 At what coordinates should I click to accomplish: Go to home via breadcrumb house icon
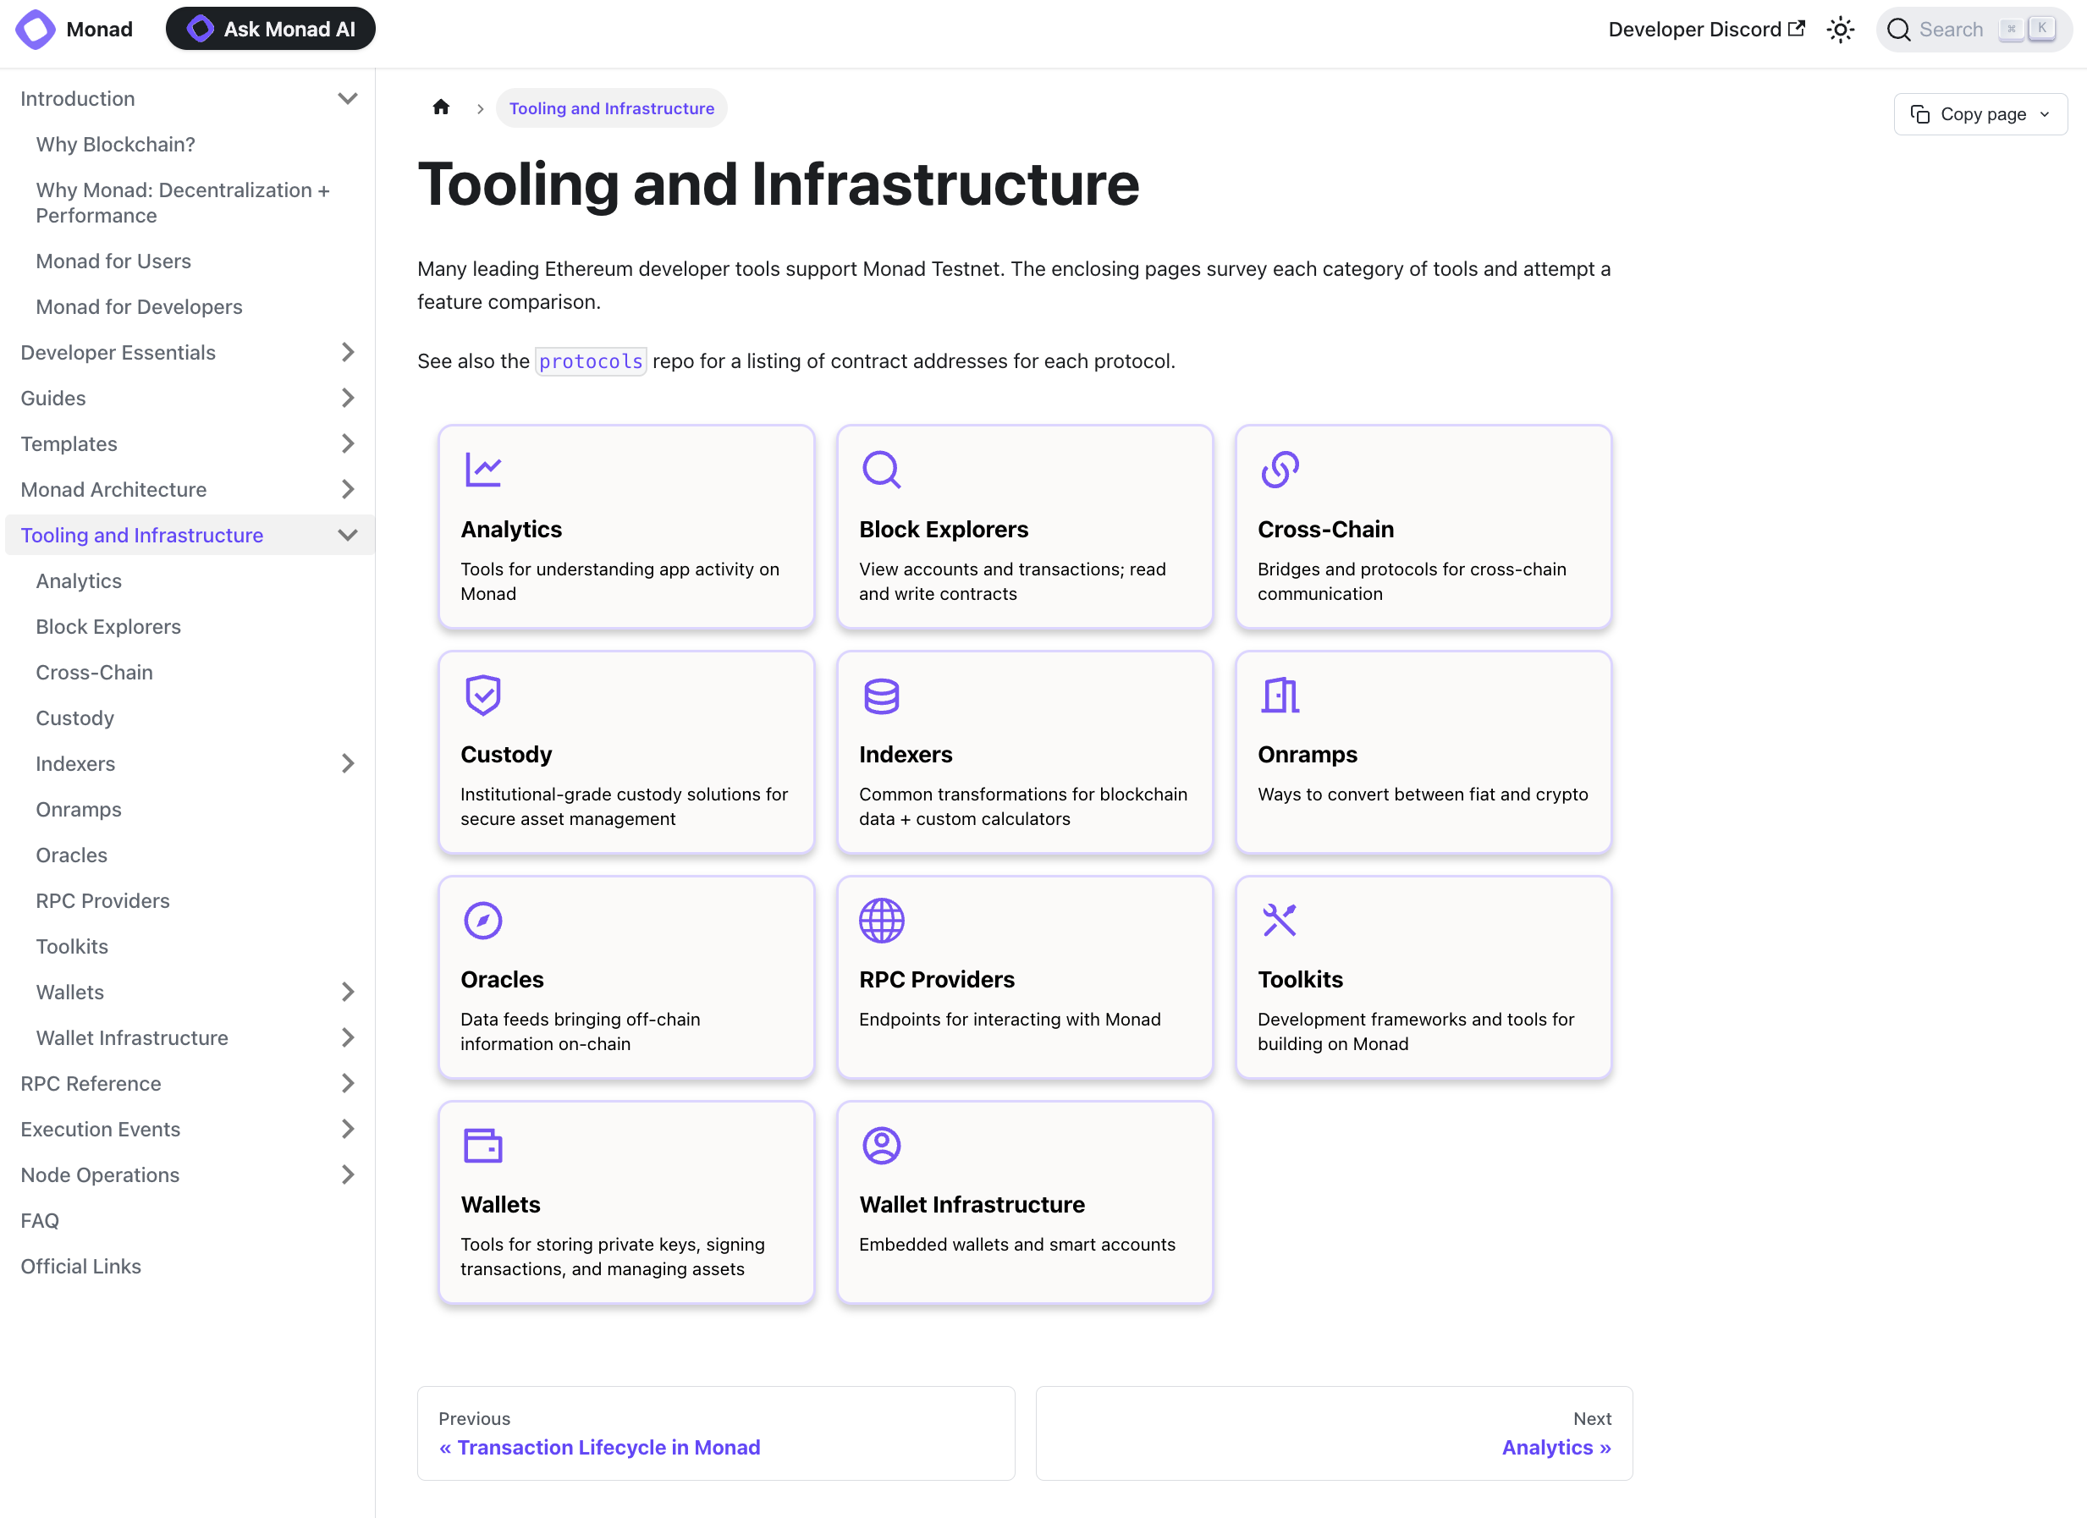point(441,107)
